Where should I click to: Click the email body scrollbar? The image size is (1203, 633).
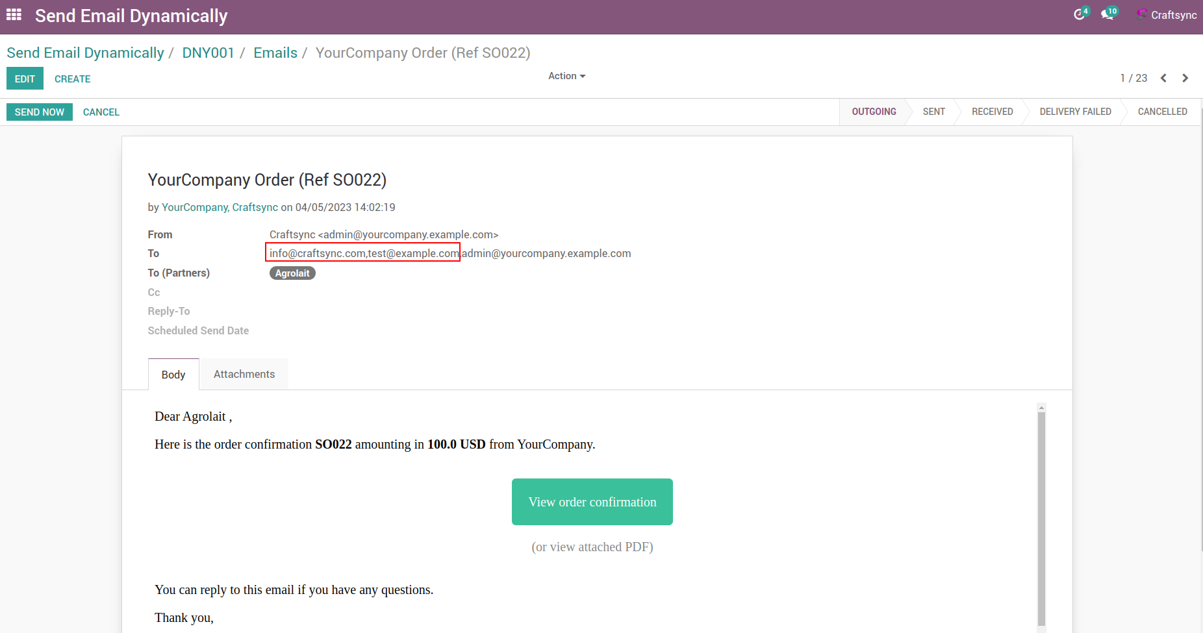click(x=1041, y=519)
